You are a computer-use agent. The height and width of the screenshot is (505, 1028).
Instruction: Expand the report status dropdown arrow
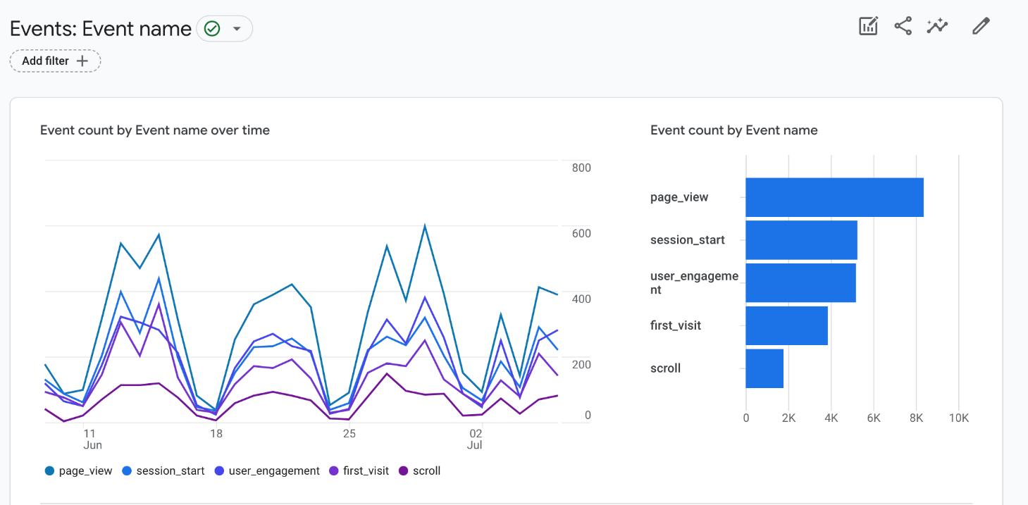coord(237,29)
